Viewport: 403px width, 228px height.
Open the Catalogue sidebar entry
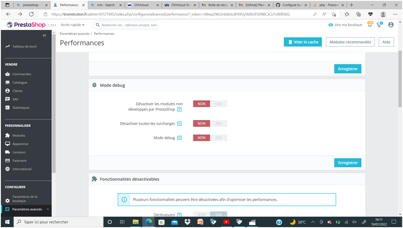(20, 83)
